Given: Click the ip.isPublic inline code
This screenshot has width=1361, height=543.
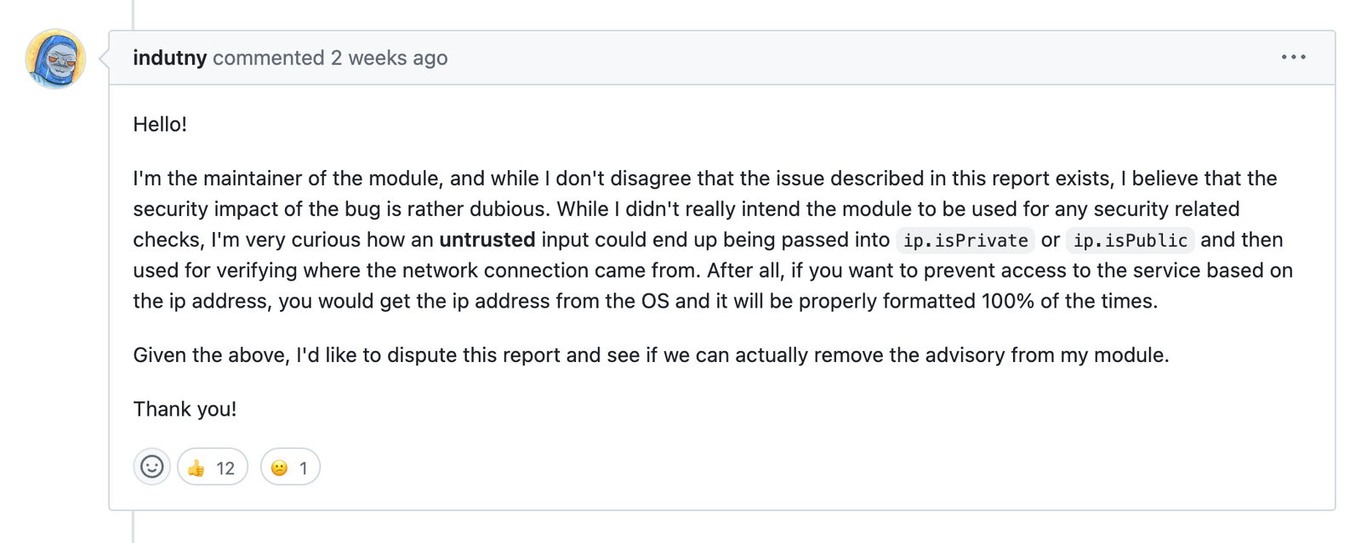Looking at the screenshot, I should [x=1130, y=240].
